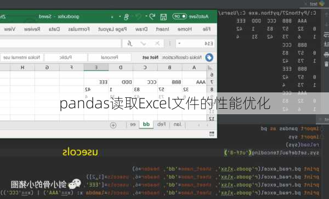Select the ee sheet tab
This screenshot has height=199, width=329.
133,125
